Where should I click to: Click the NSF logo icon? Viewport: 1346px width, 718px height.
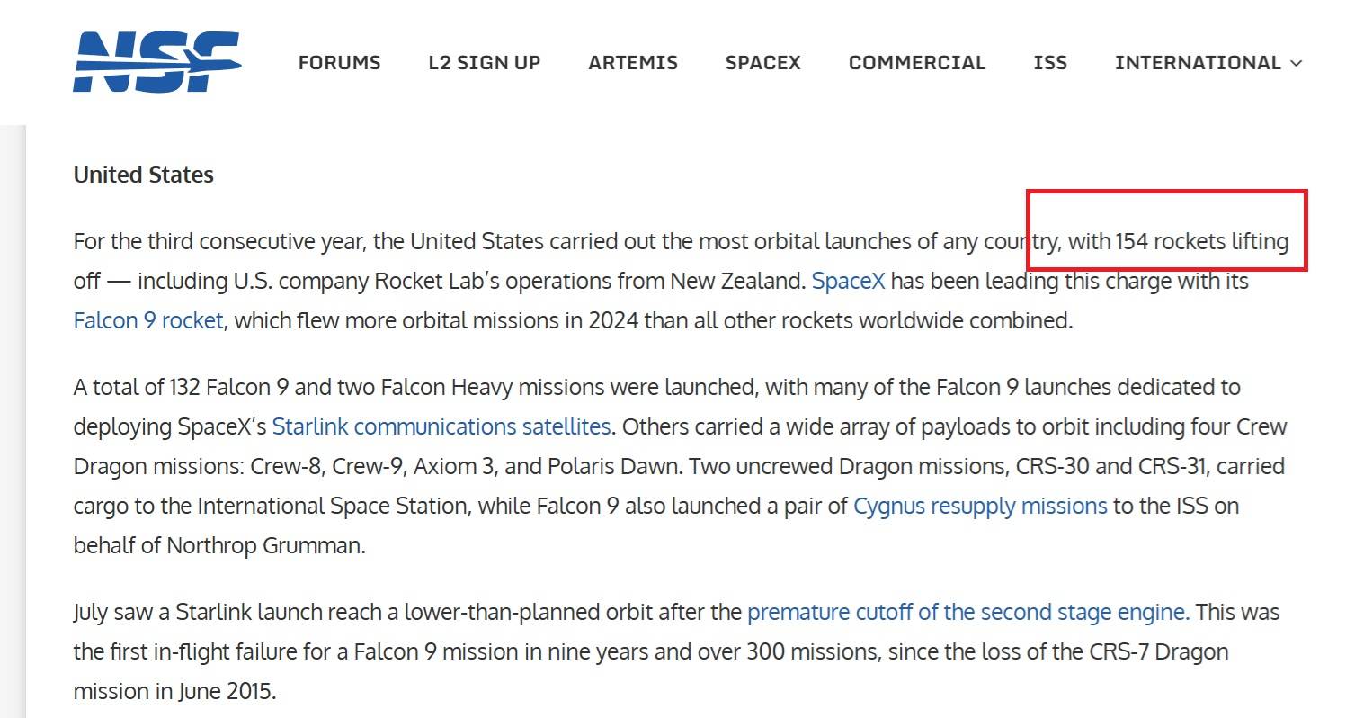tap(156, 61)
